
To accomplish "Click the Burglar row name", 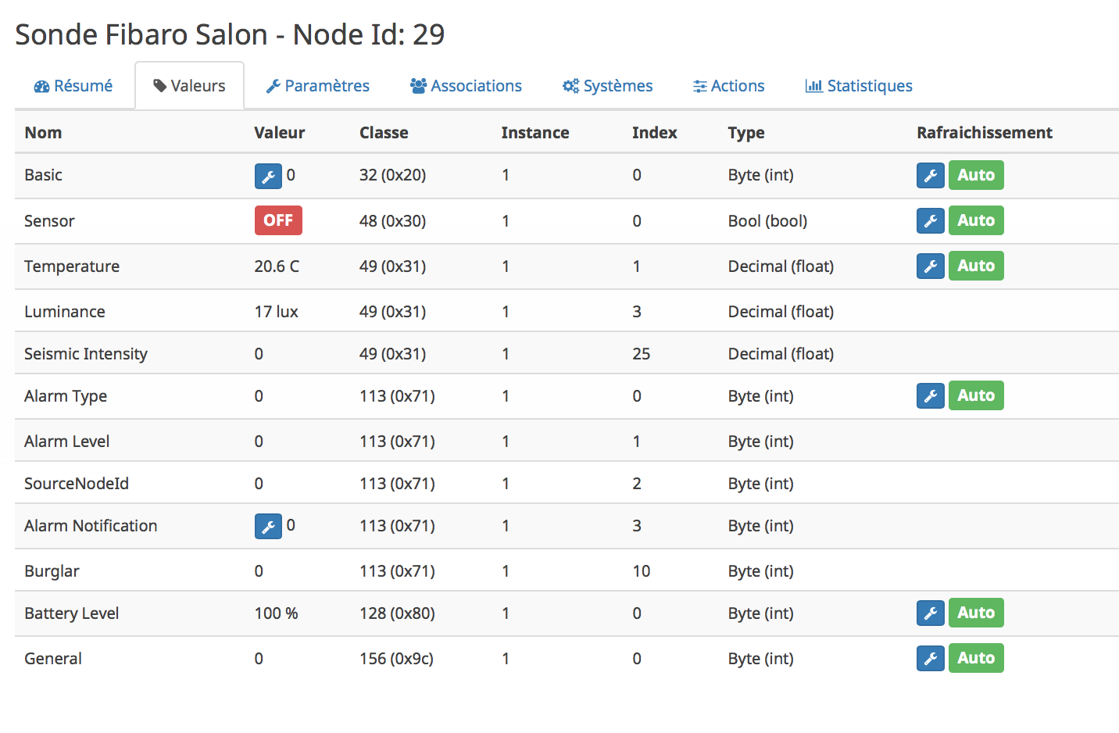I will [52, 571].
